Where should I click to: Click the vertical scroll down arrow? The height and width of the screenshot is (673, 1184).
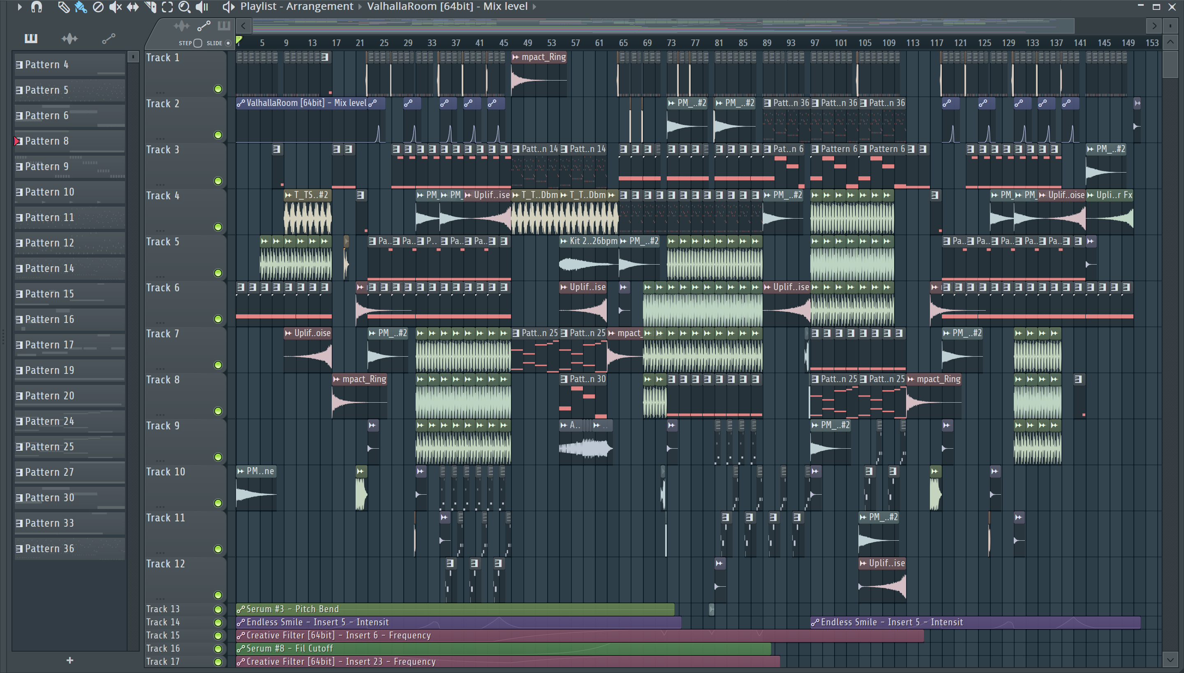coord(1170,659)
